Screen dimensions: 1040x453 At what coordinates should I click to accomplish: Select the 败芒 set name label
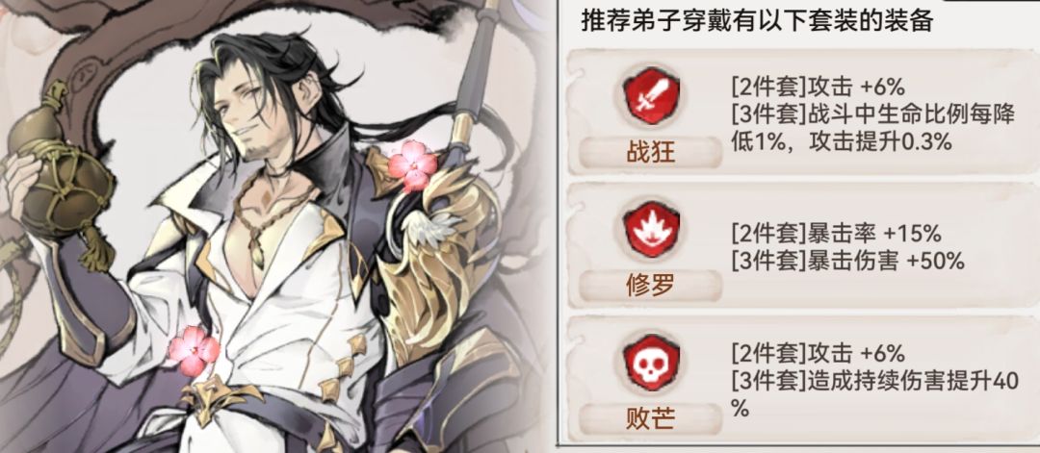click(x=650, y=419)
